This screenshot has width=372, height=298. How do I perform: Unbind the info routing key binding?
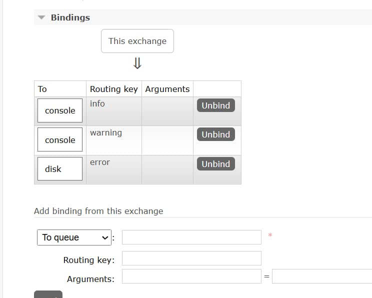click(x=215, y=105)
